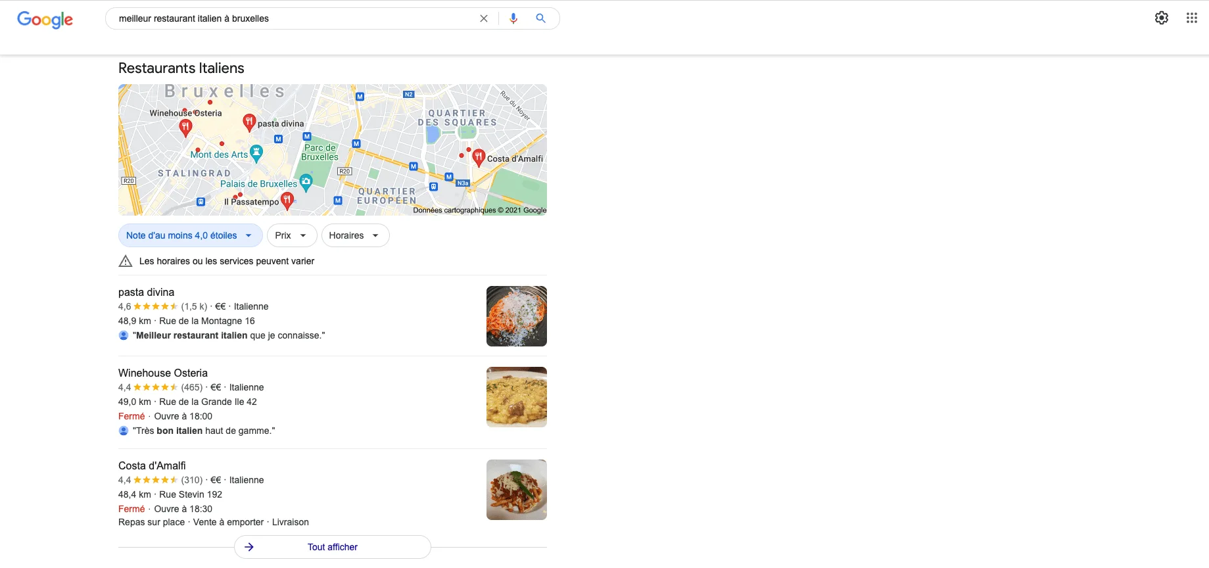
Task: Click the pasta divina restaurant map pin
Action: (x=249, y=122)
